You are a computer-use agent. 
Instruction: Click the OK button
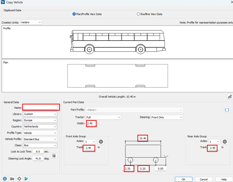pyautogui.click(x=183, y=179)
